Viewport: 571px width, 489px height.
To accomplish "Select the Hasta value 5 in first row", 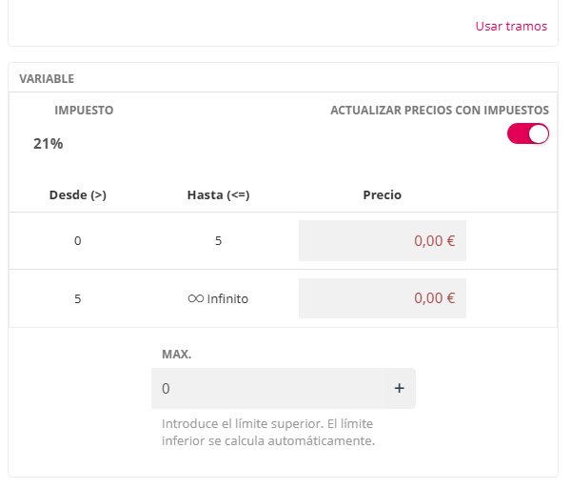I will coord(218,241).
